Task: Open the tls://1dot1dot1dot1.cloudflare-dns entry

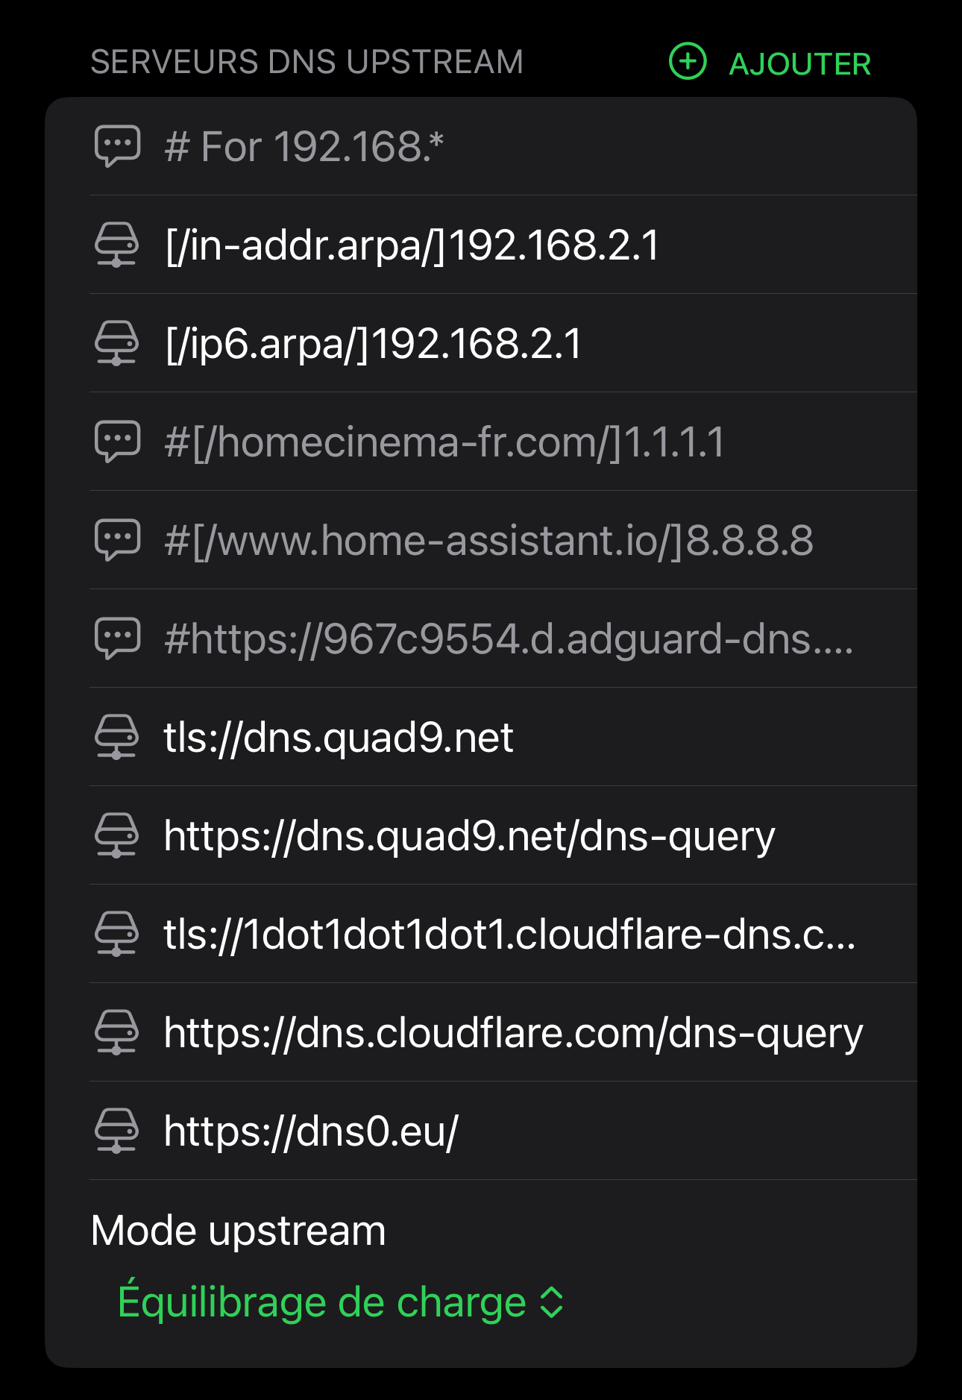Action: coord(509,934)
